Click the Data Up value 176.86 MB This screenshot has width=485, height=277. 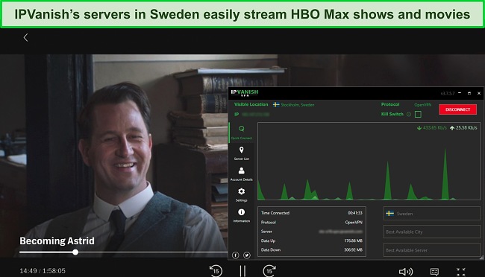click(x=353, y=241)
